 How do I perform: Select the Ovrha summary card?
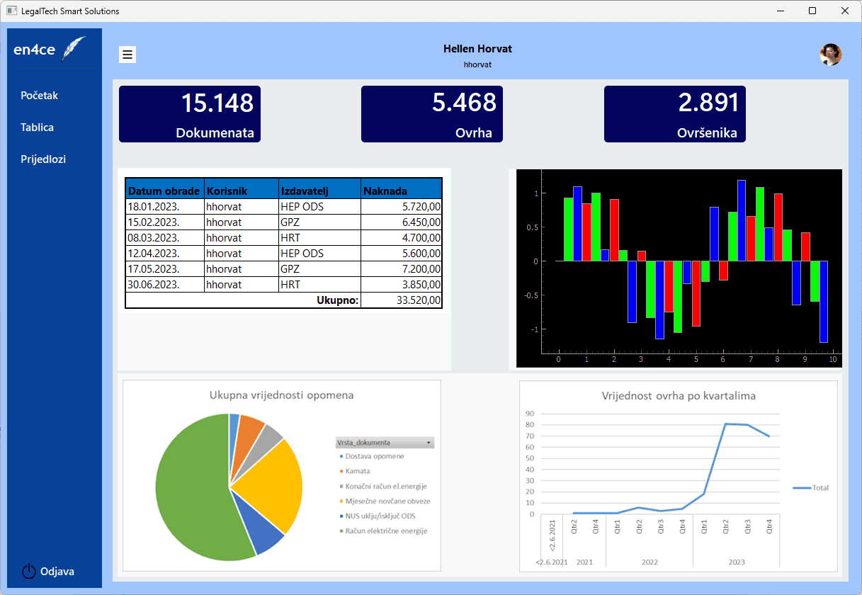[432, 114]
